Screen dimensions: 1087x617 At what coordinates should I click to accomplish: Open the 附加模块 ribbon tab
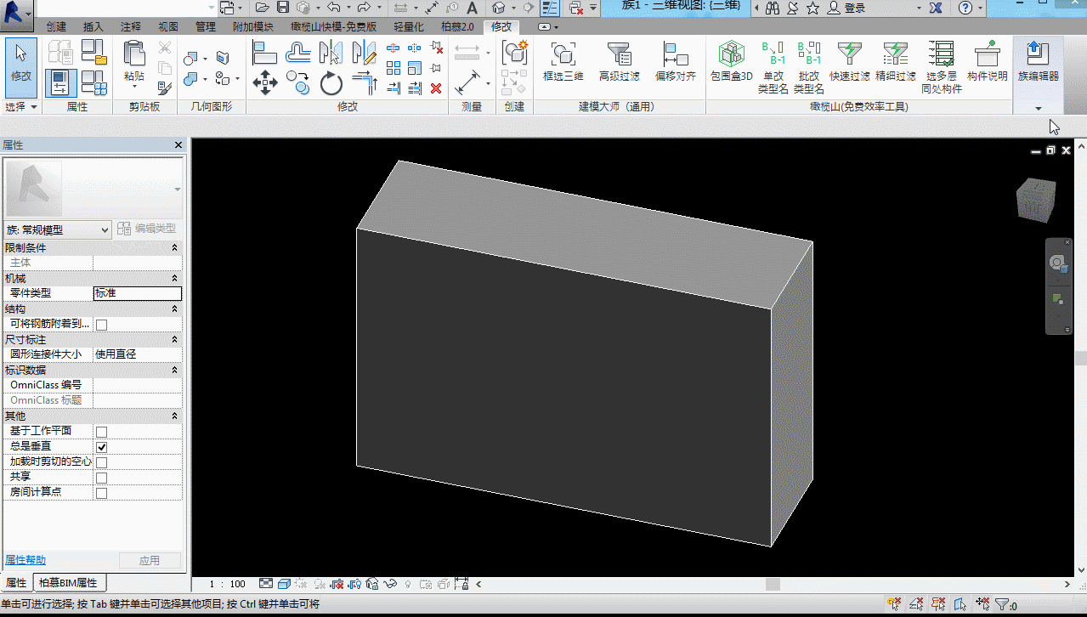pyautogui.click(x=252, y=26)
